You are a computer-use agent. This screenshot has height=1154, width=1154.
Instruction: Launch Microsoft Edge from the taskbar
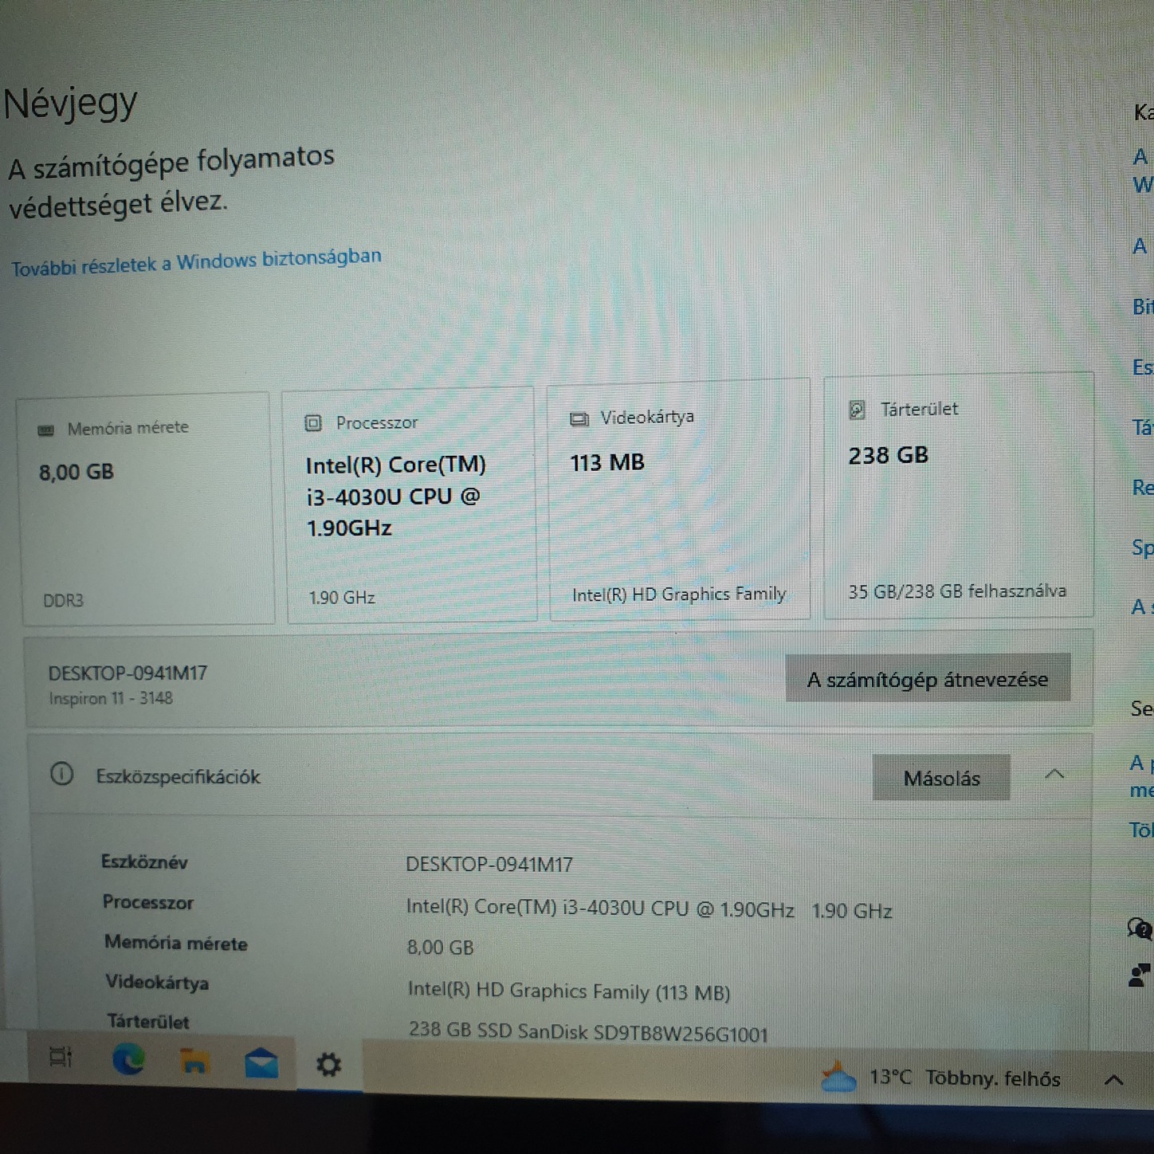click(x=128, y=1059)
